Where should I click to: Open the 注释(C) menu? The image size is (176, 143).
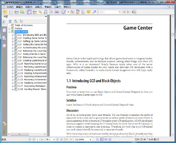pyautogui.click(x=38, y=7)
